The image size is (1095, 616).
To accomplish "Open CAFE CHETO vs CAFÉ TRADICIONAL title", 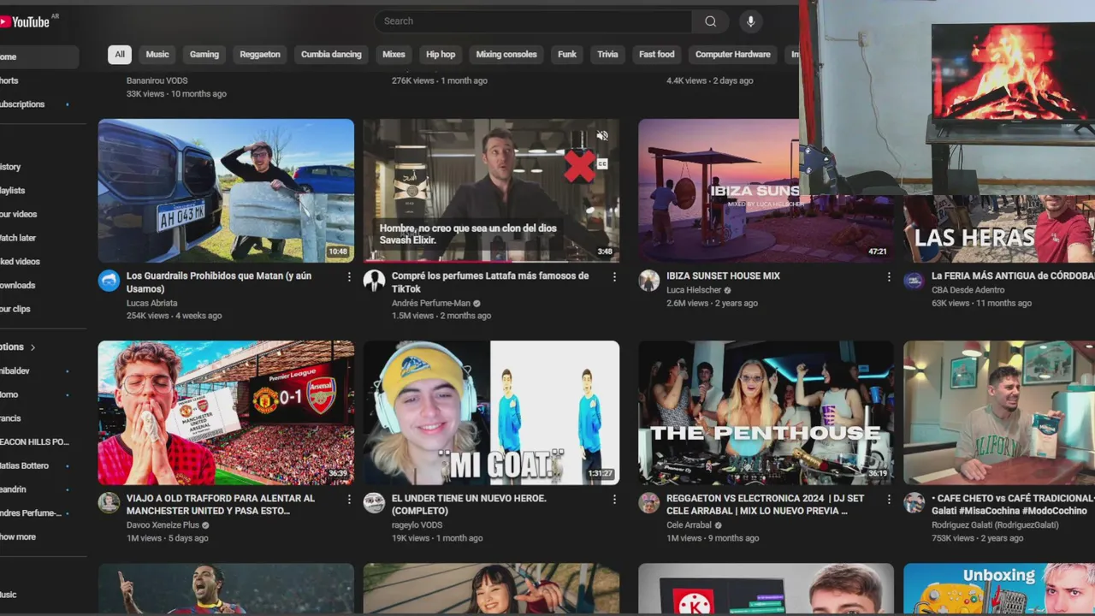I will 1013,505.
